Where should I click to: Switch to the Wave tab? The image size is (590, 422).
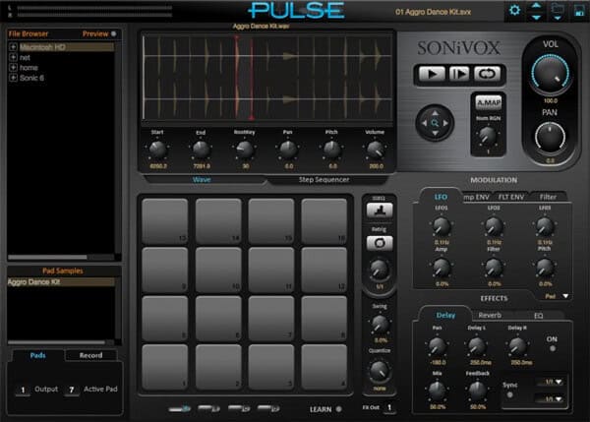tap(202, 180)
